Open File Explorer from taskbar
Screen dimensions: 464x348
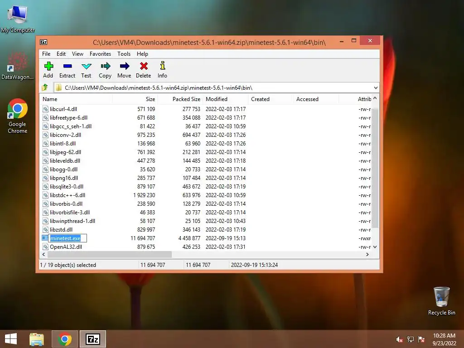[x=36, y=339]
